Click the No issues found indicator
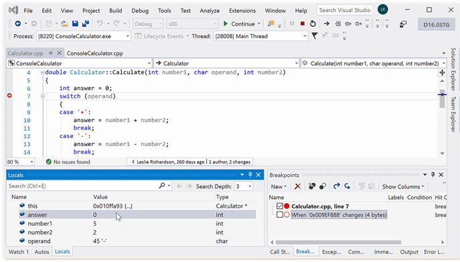Screen dimensions: 460x262 point(68,162)
